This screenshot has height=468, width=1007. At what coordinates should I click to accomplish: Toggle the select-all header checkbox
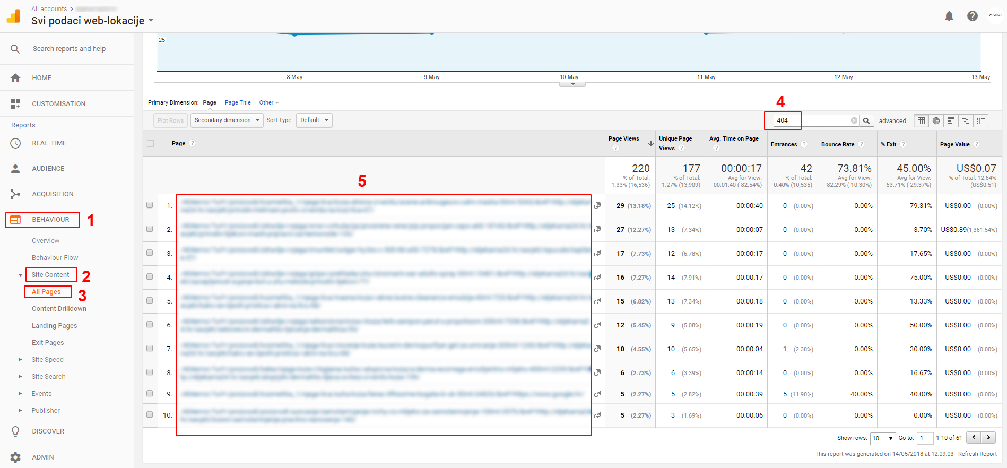click(151, 143)
